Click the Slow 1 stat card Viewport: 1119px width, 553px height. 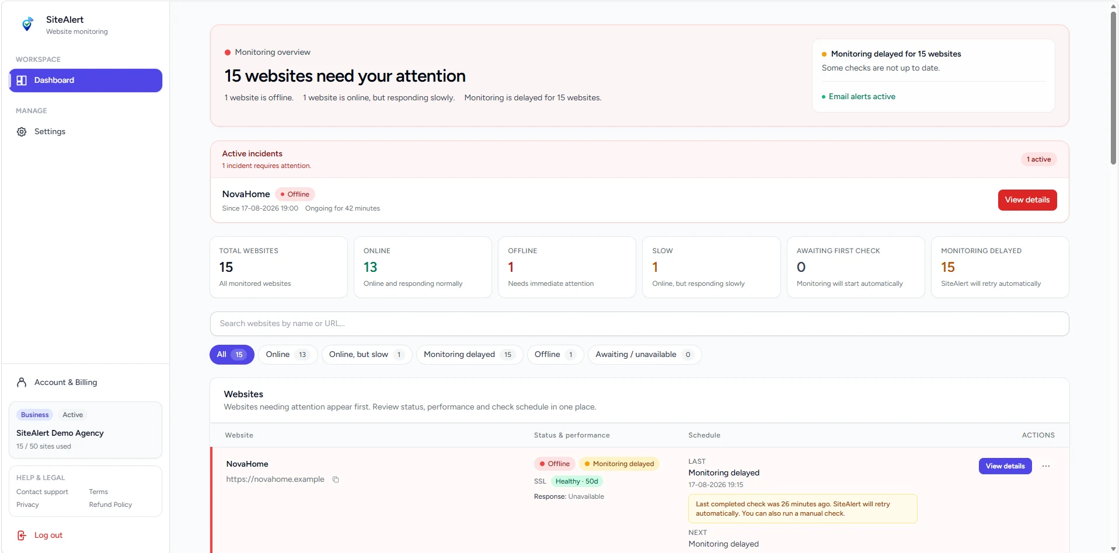tap(711, 267)
